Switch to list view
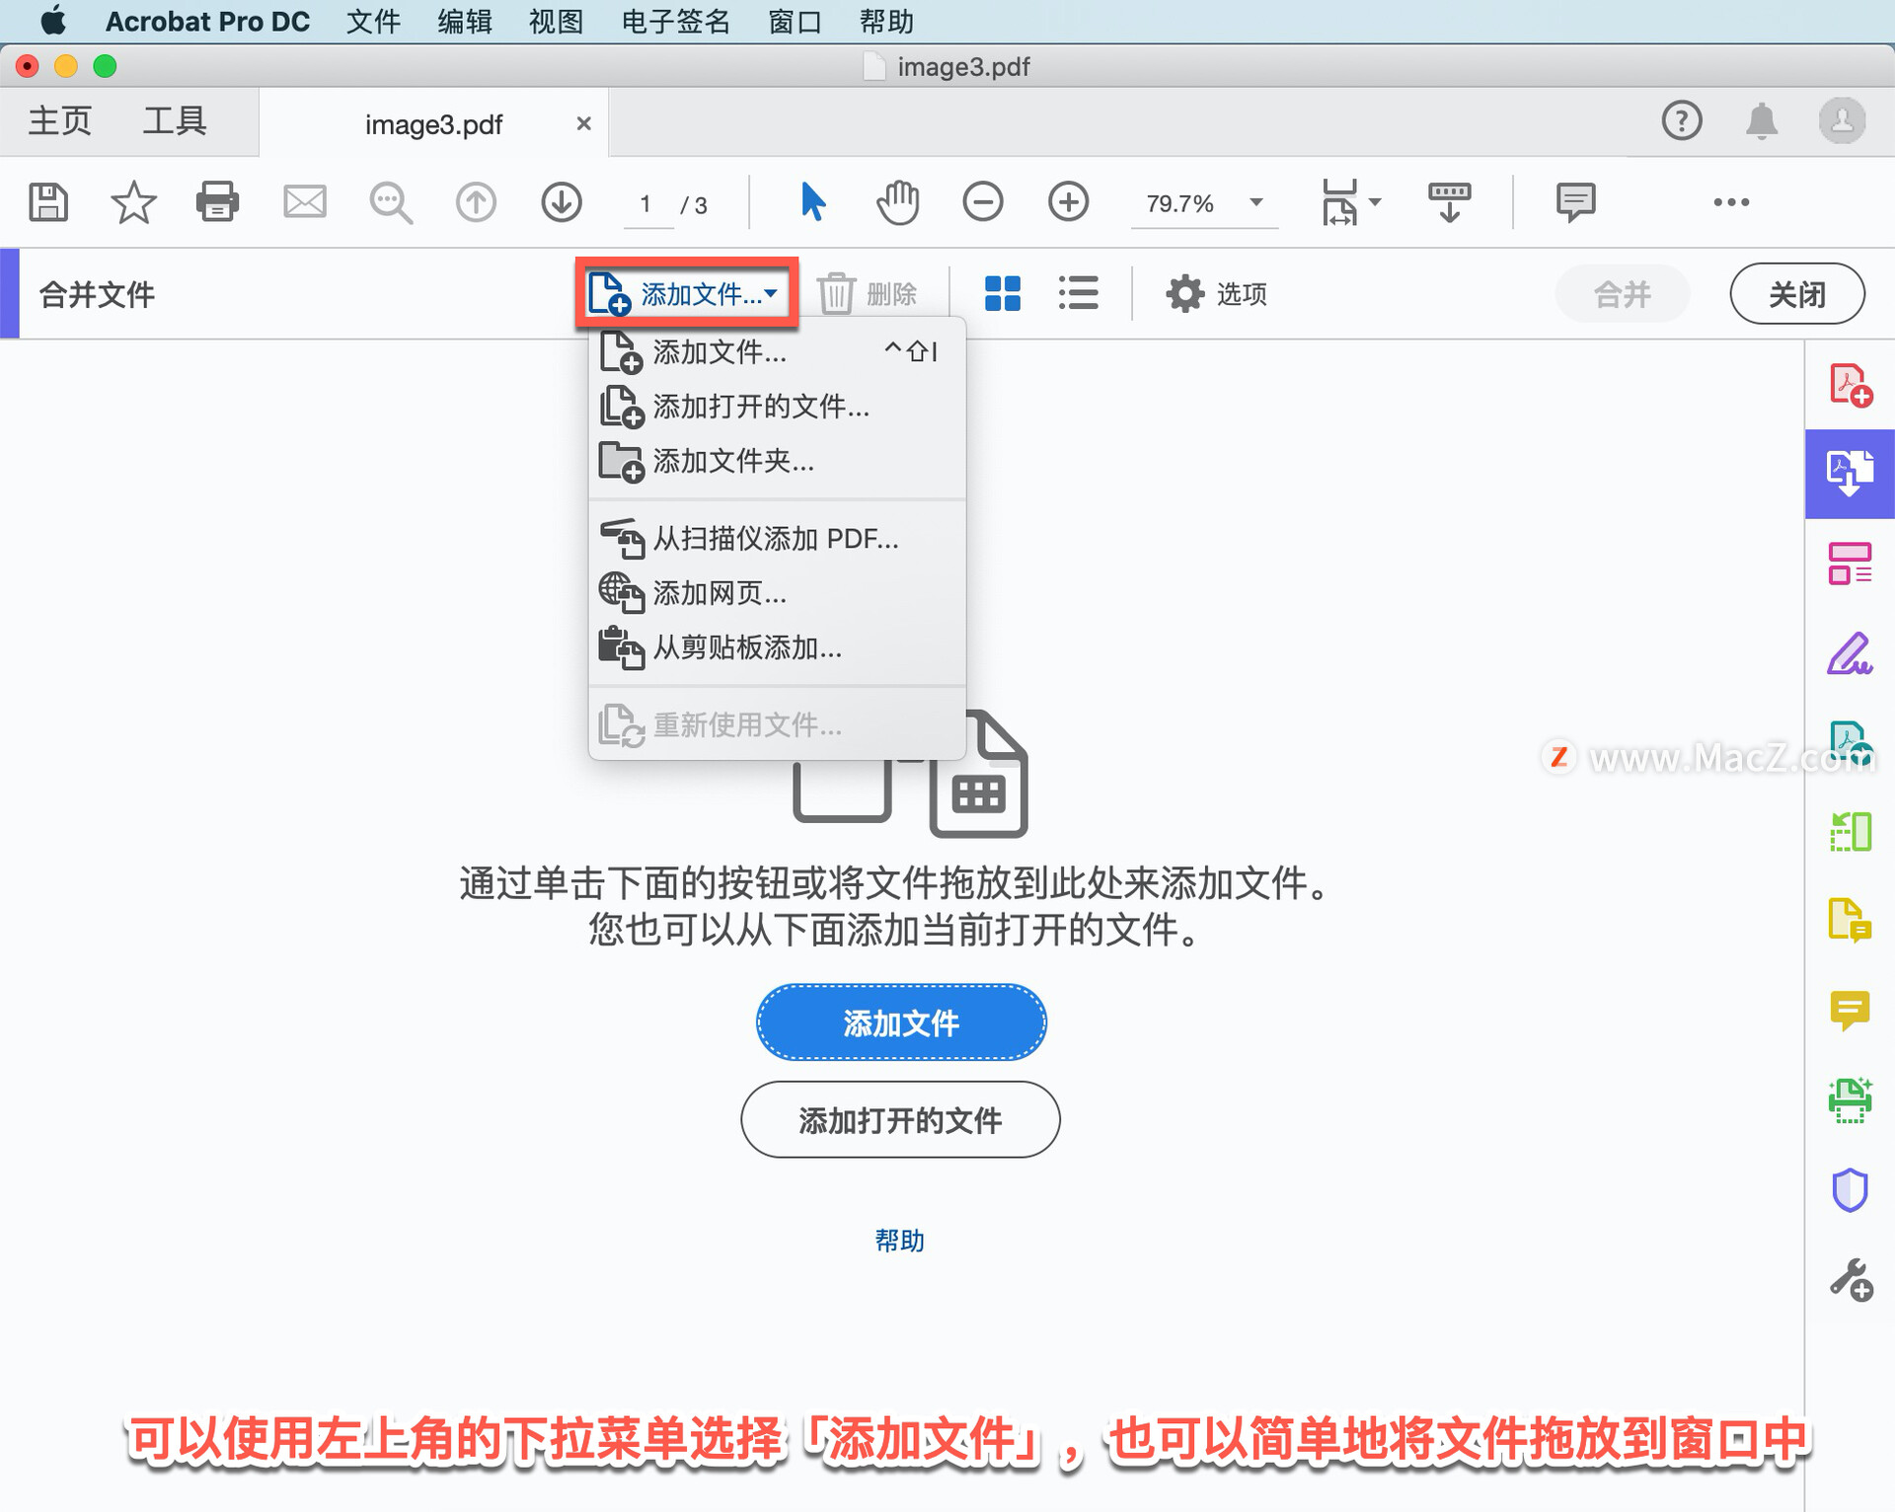 1078,294
